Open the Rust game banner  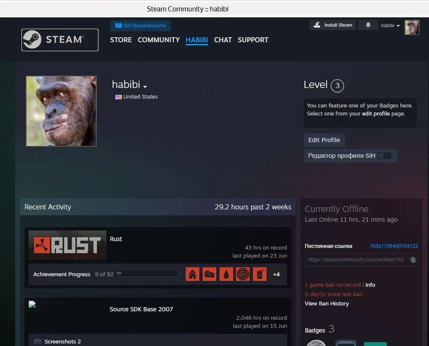pyautogui.click(x=68, y=245)
